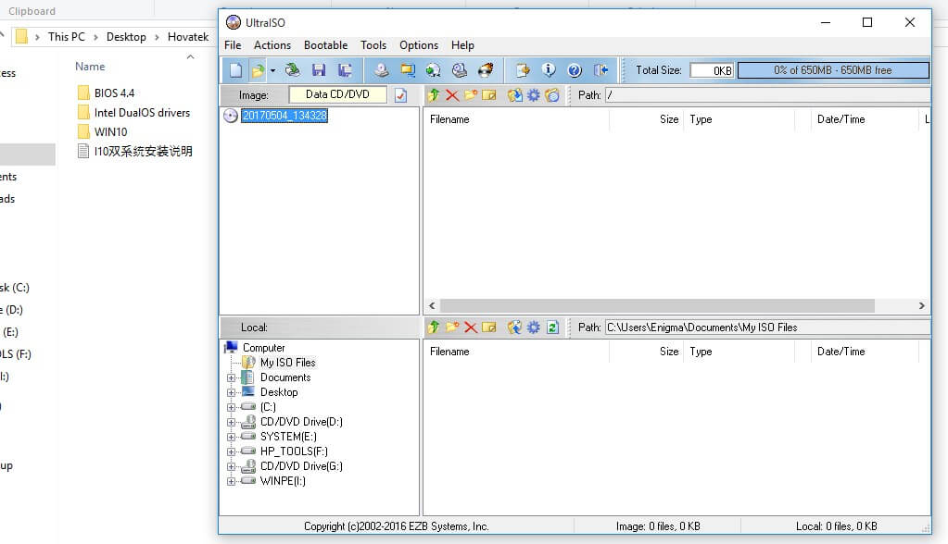Image resolution: width=948 pixels, height=544 pixels.
Task: Click the New image icon in UltraISO toolbar
Action: (235, 70)
